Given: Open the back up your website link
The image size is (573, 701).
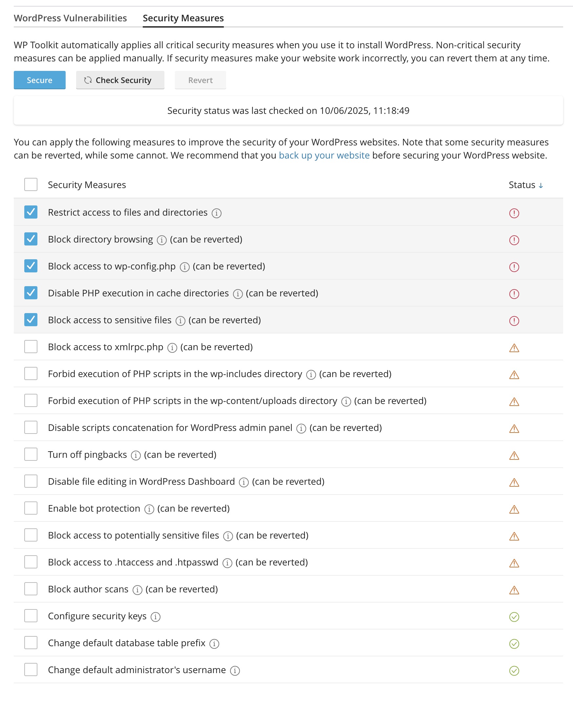Looking at the screenshot, I should [x=324, y=156].
